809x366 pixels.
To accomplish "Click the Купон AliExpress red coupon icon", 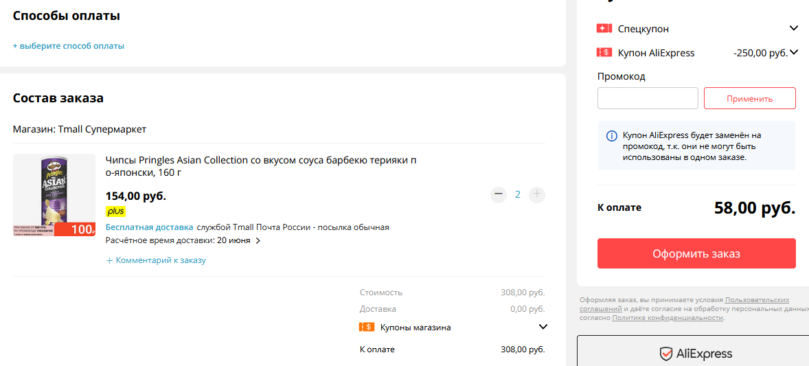I will coord(604,52).
